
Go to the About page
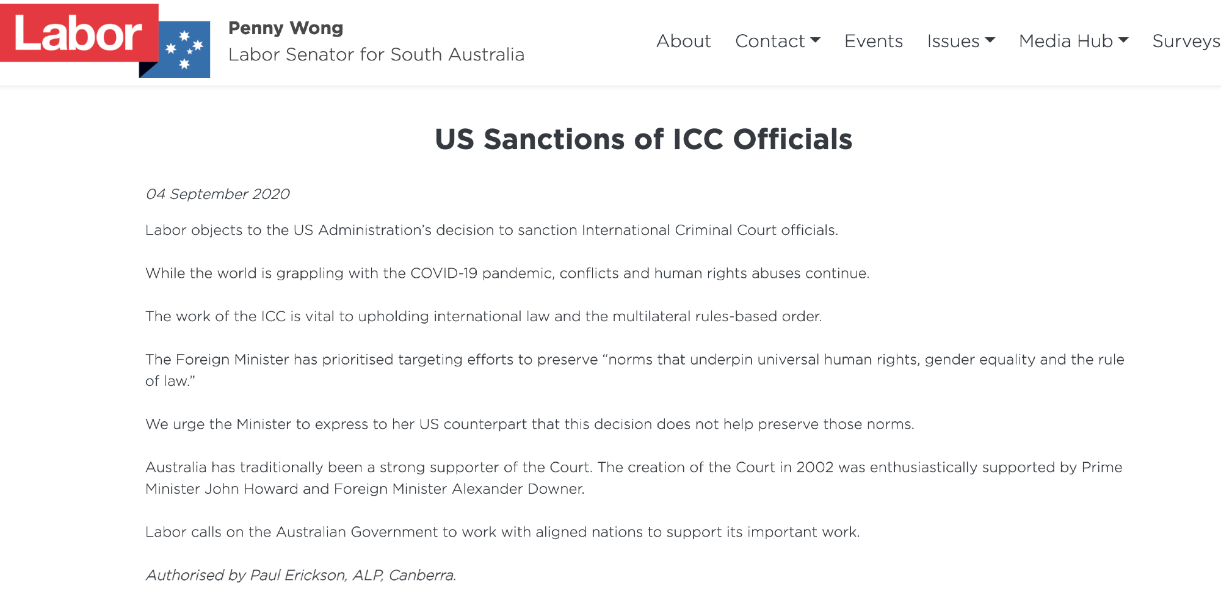coord(683,41)
